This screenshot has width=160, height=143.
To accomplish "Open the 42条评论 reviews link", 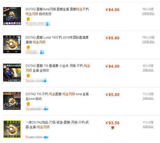I will pyautogui.click(x=148, y=127).
